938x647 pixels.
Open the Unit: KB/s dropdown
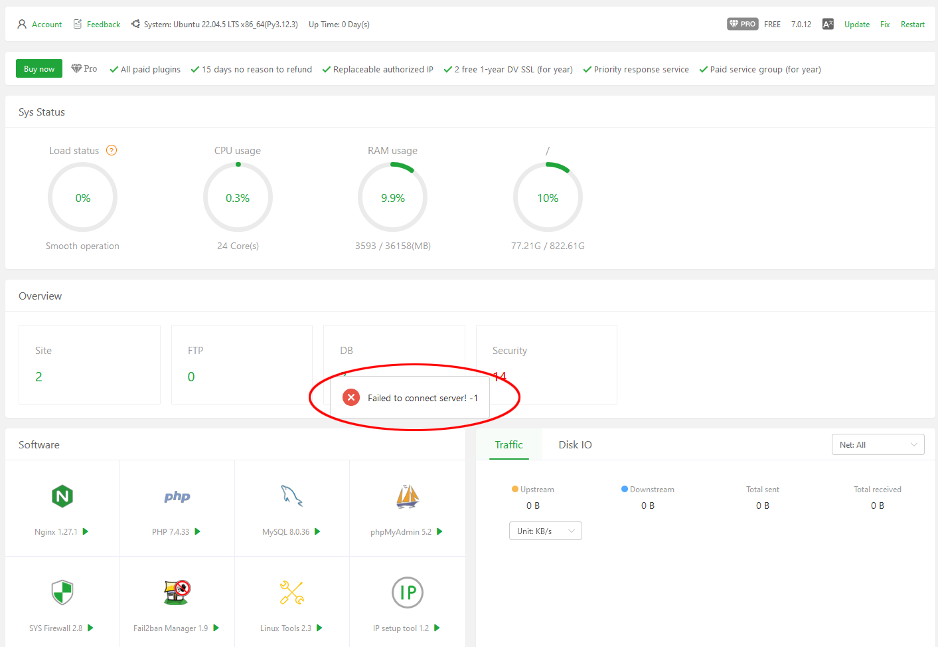coord(545,531)
